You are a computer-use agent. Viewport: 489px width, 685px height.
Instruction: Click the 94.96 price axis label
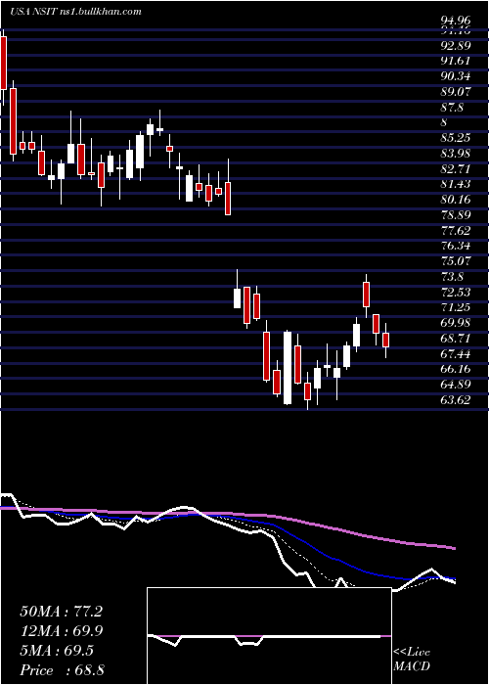click(456, 21)
